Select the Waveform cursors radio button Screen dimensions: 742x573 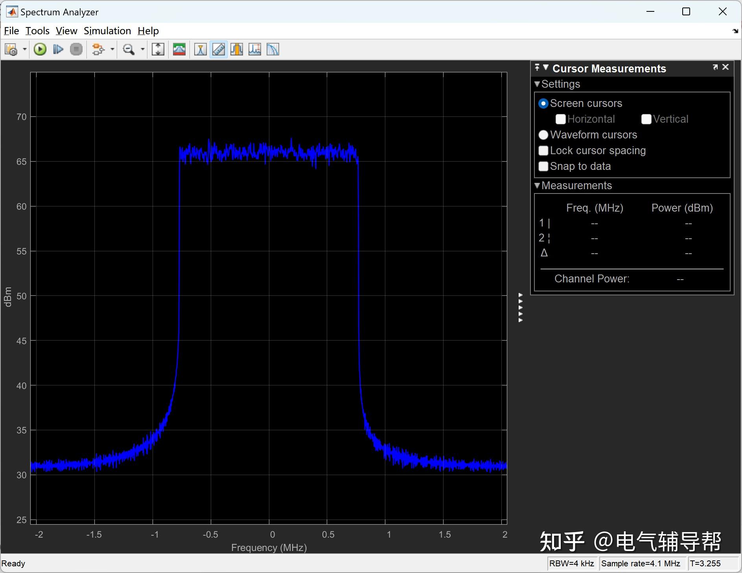(543, 135)
